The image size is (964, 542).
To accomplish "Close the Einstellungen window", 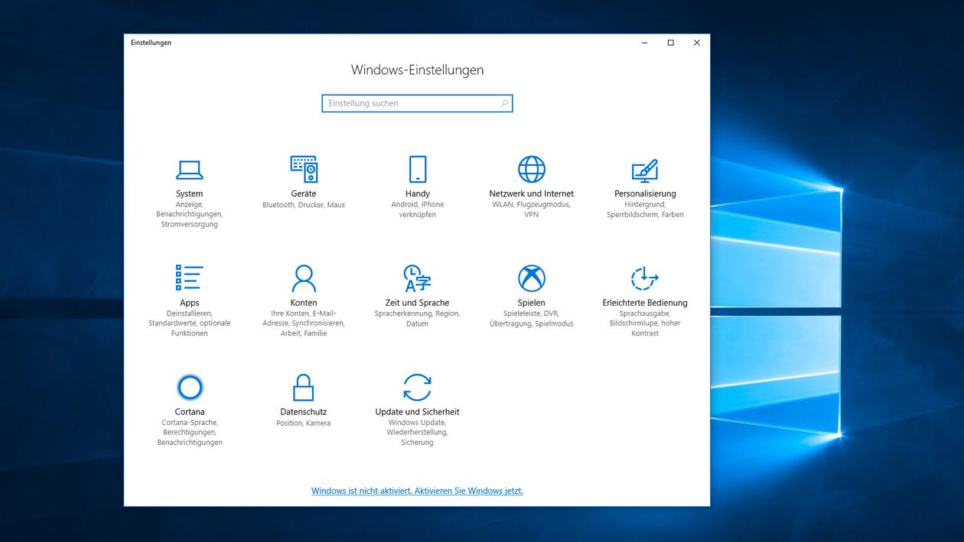I will [697, 43].
